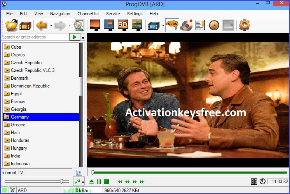Screen dimensions: 290x194
Task: Select the orange screen monitor icon
Action: pos(95,25)
